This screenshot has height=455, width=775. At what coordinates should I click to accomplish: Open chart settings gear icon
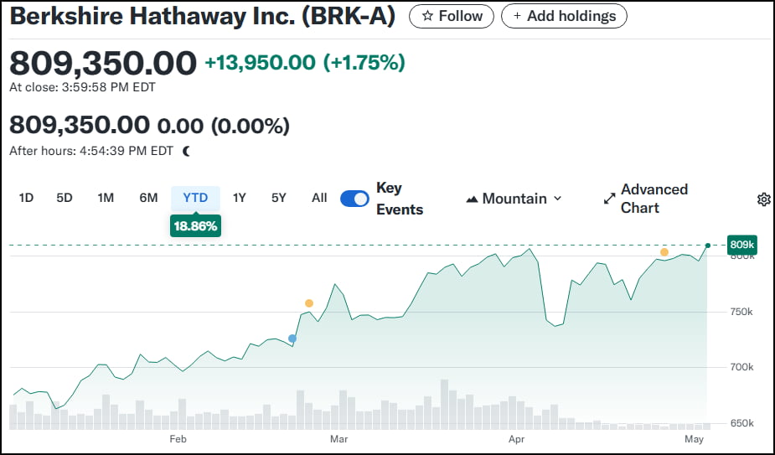(x=763, y=199)
